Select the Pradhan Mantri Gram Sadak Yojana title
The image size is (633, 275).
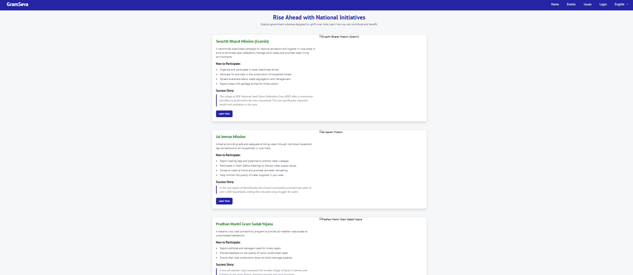click(244, 224)
